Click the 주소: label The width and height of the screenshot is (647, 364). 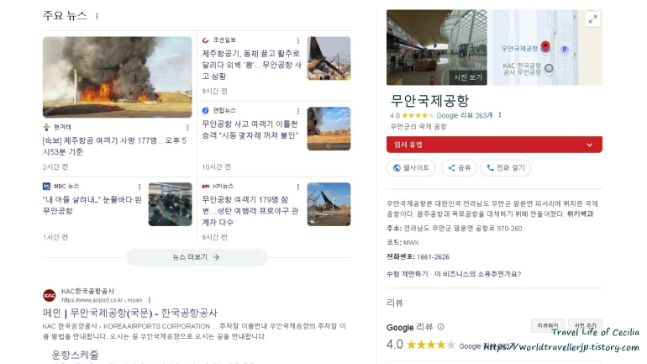tap(393, 228)
